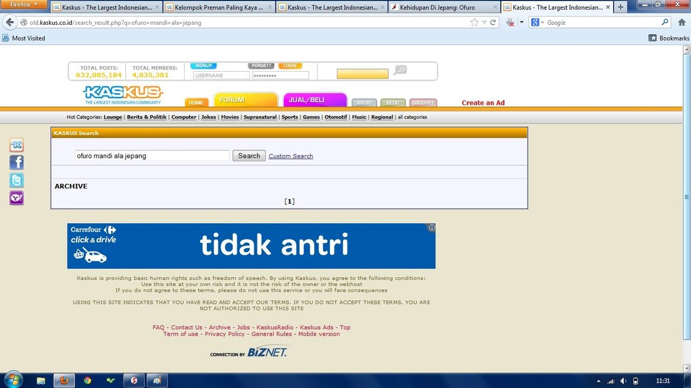Go to Firefox home page icon
The width and height of the screenshot is (691, 388).
681,23
